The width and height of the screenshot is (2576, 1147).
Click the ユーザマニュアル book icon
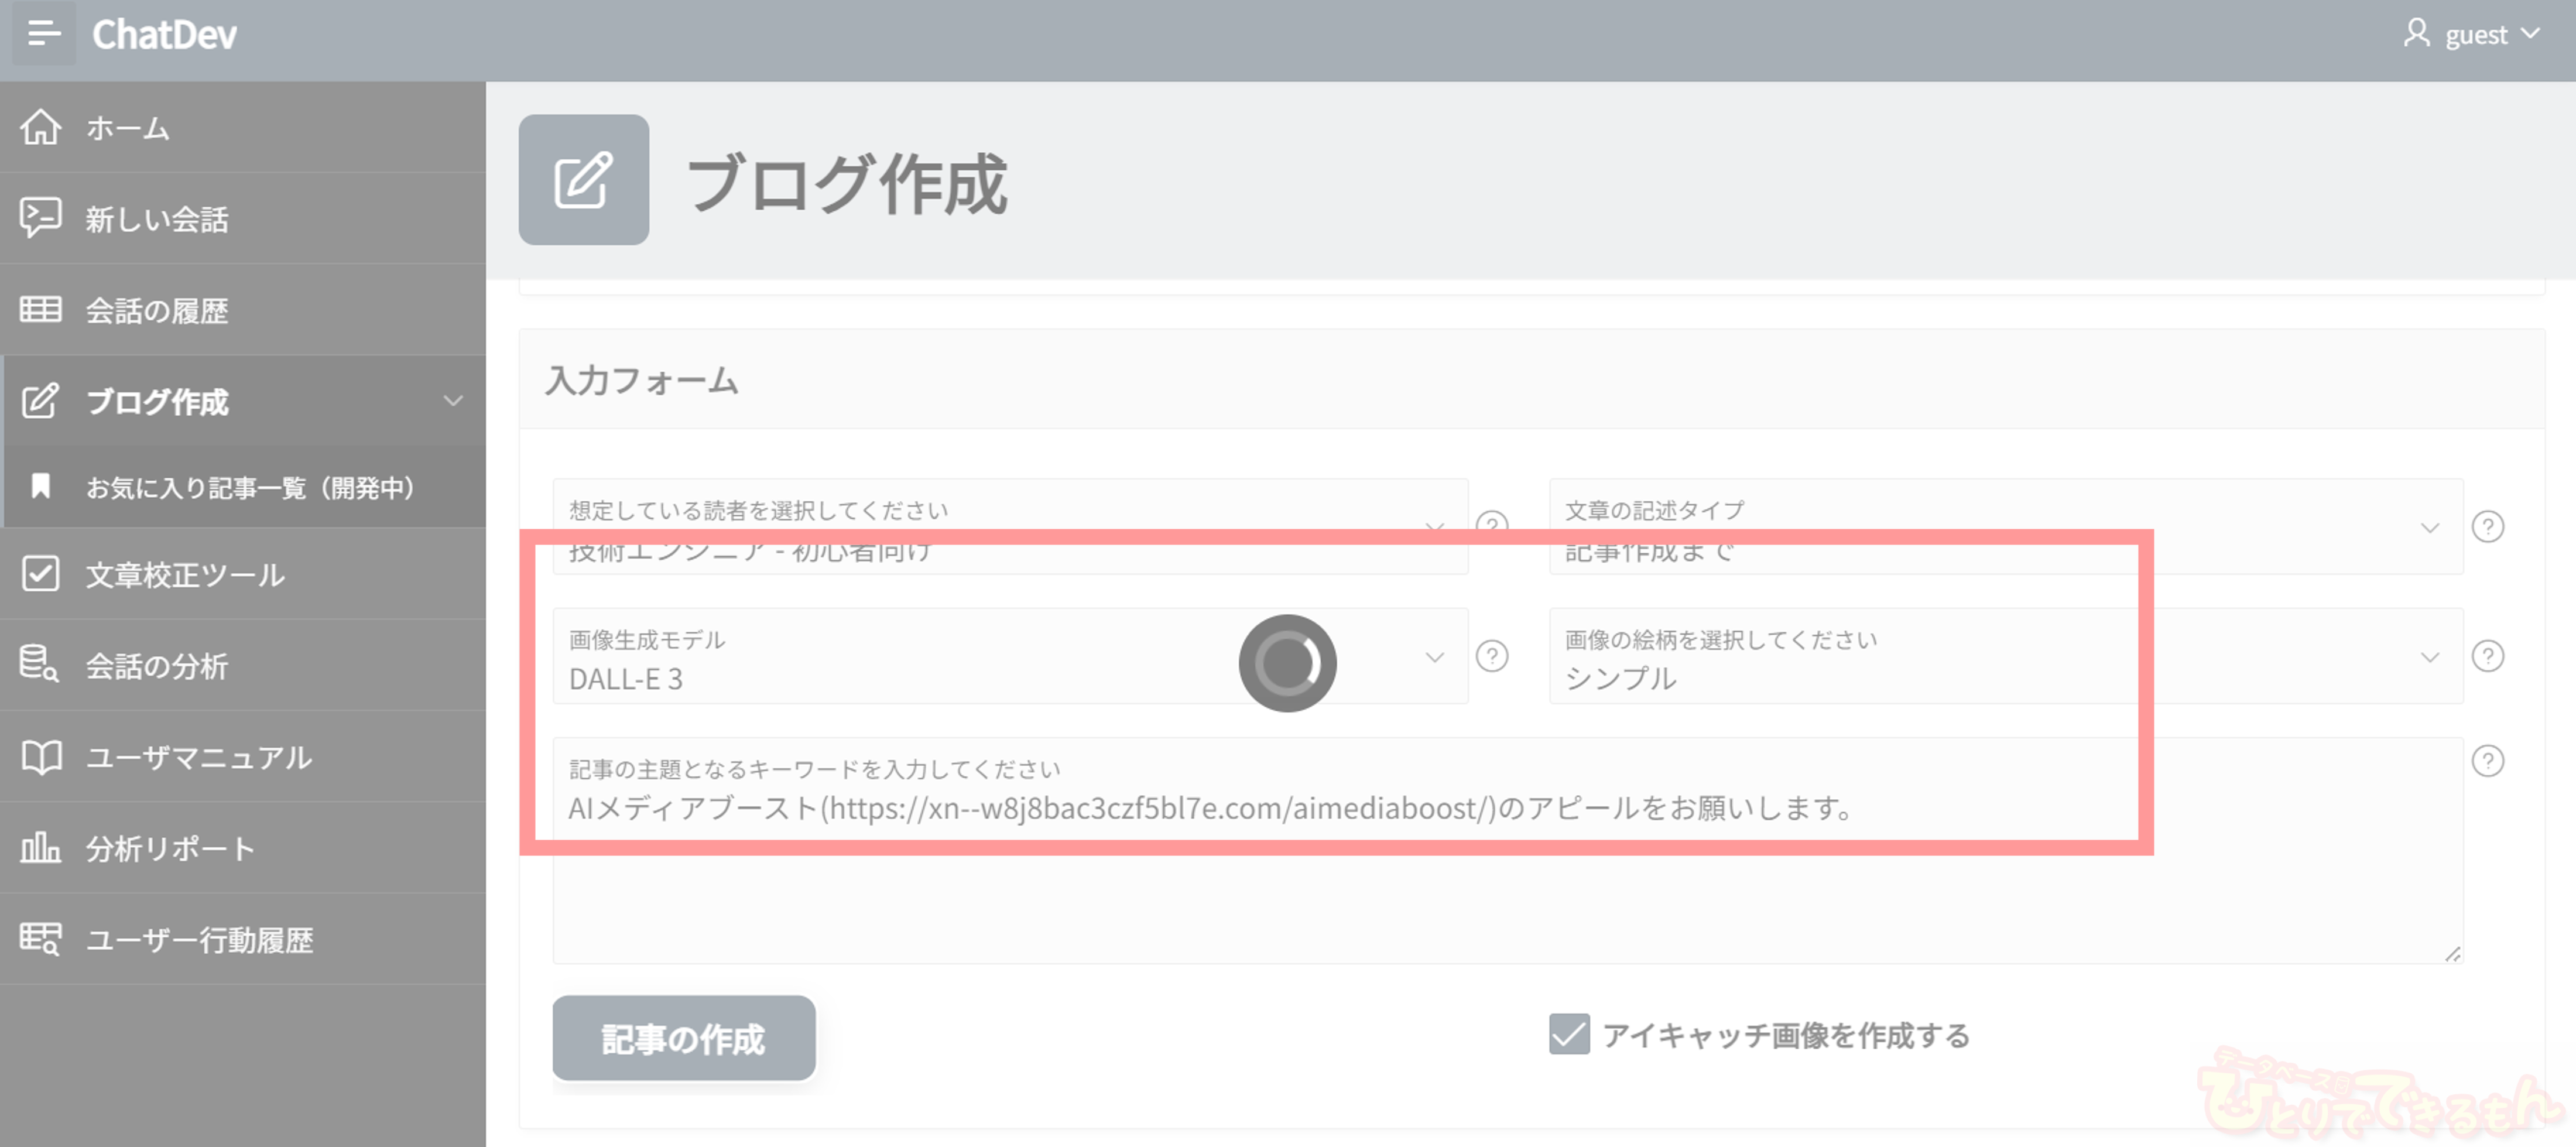pos(41,757)
